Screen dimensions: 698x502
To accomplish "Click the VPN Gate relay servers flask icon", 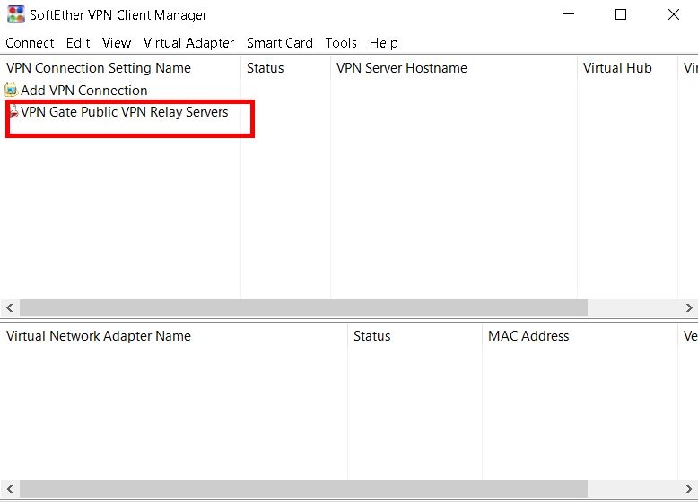I will click(x=13, y=111).
